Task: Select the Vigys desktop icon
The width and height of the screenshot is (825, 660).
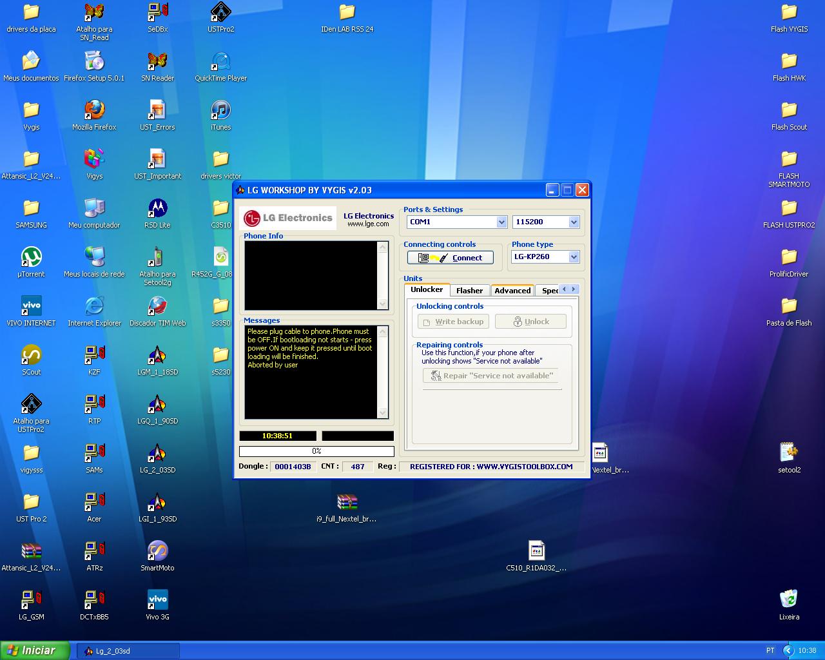Action: coord(94,164)
